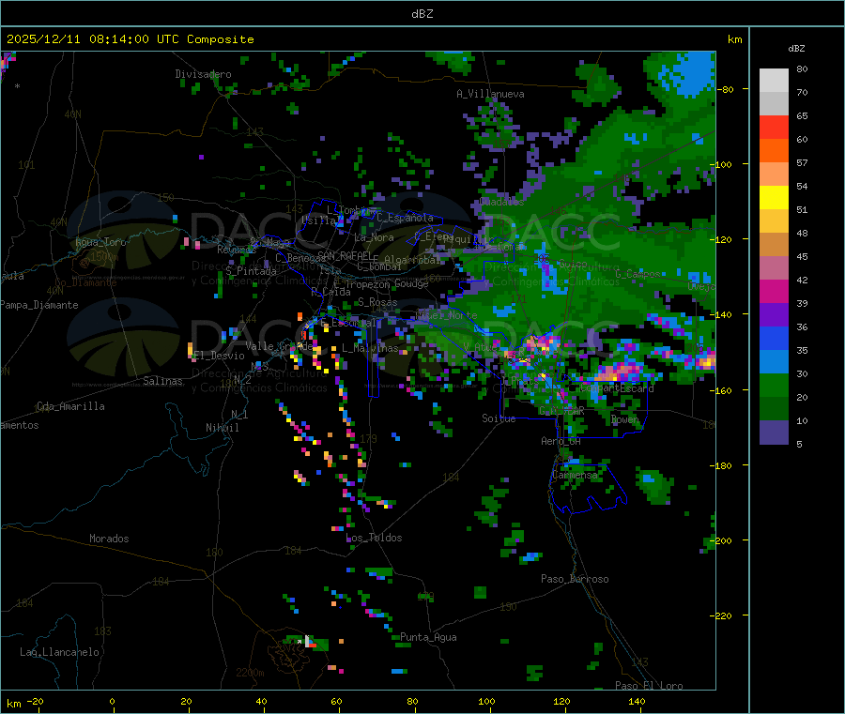Image resolution: width=845 pixels, height=714 pixels.
Task: Click the -80 tick on the right axis
Action: click(x=726, y=89)
